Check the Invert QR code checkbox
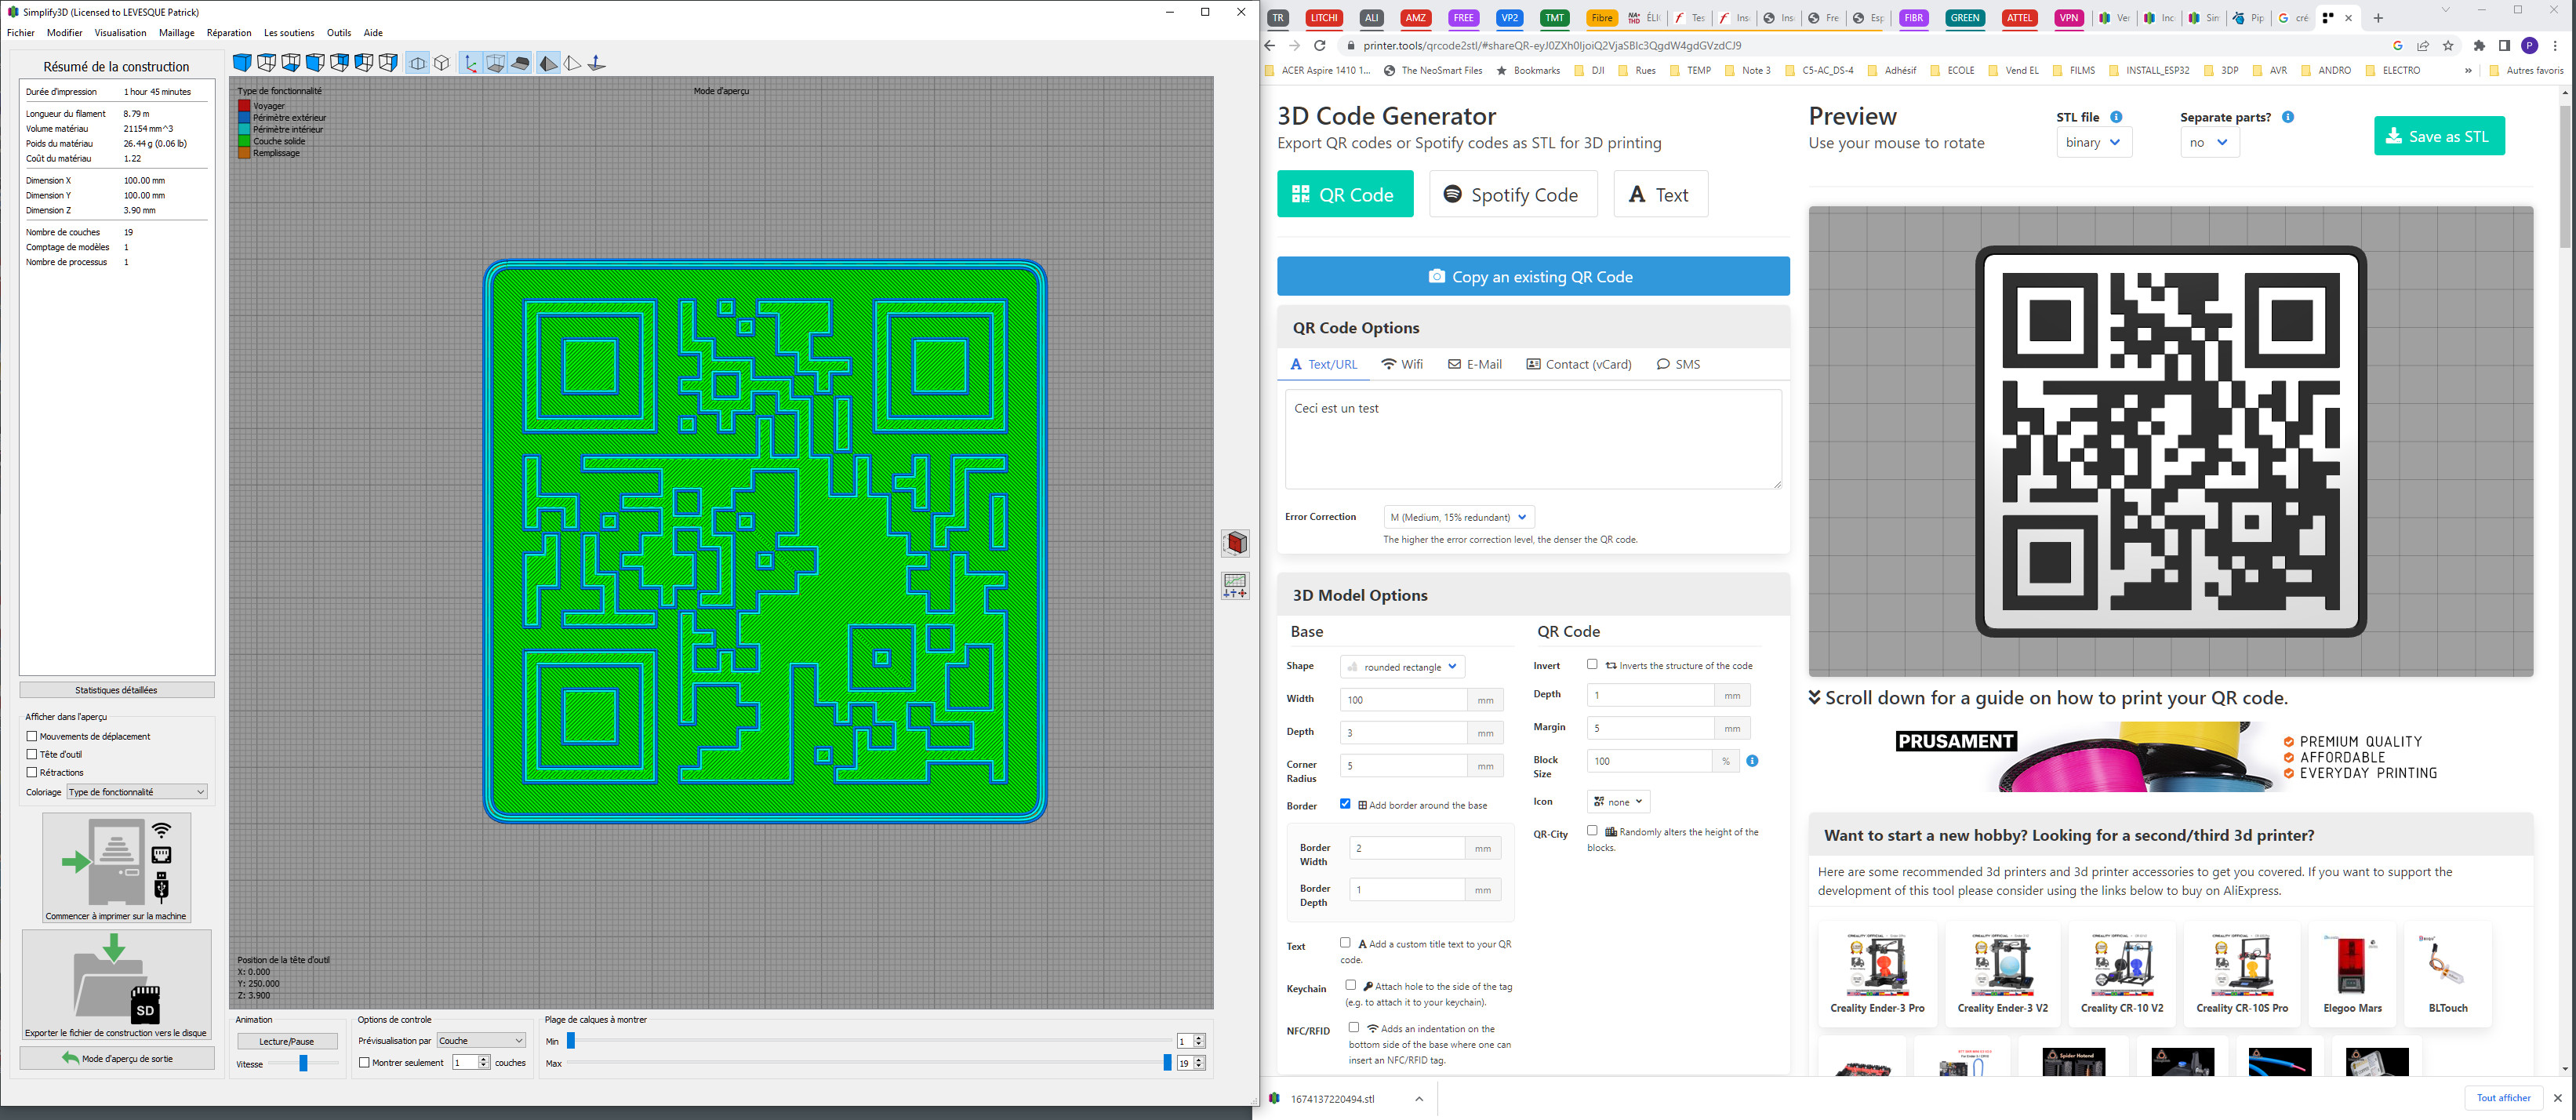 pyautogui.click(x=1592, y=664)
